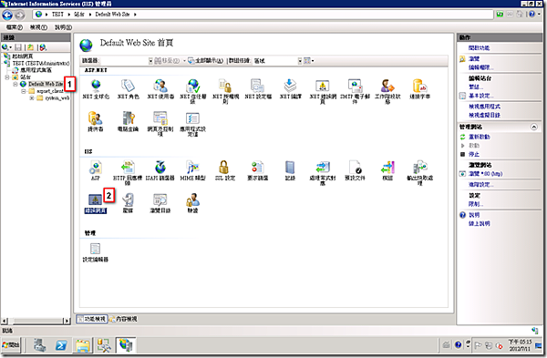Viewport: 547px width, 358px height.
Task: Collapse the Sites node in Connections tree
Action: tap(7, 77)
